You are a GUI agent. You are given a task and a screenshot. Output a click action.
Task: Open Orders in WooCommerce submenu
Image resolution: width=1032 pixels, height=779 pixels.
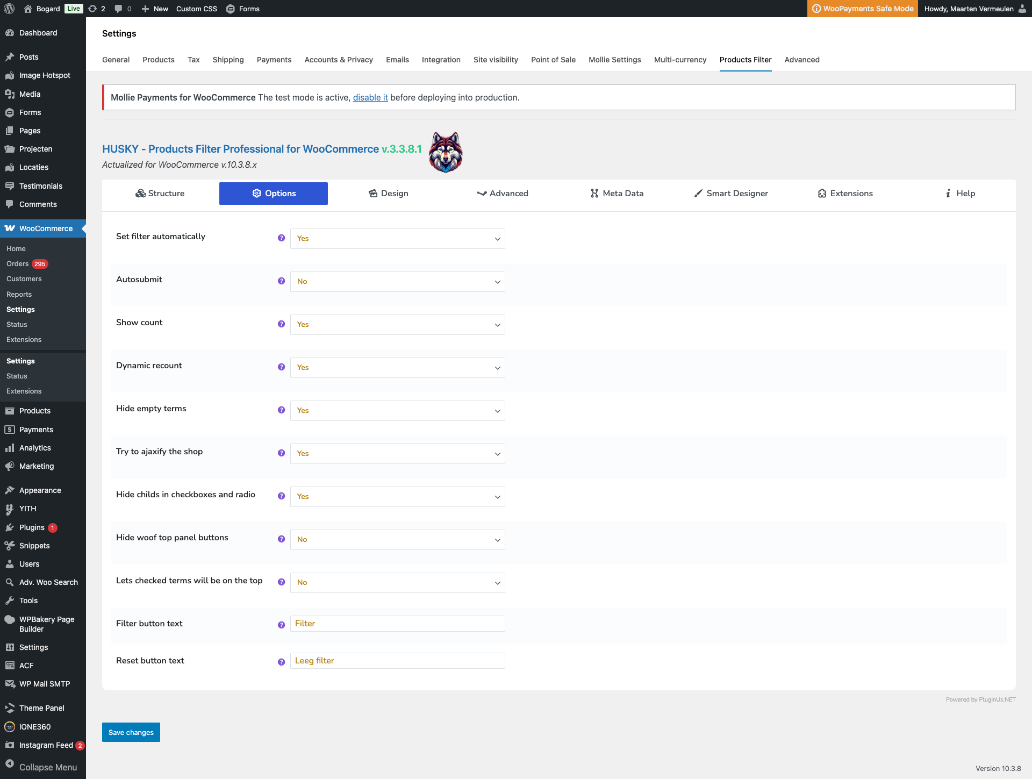pyautogui.click(x=18, y=264)
